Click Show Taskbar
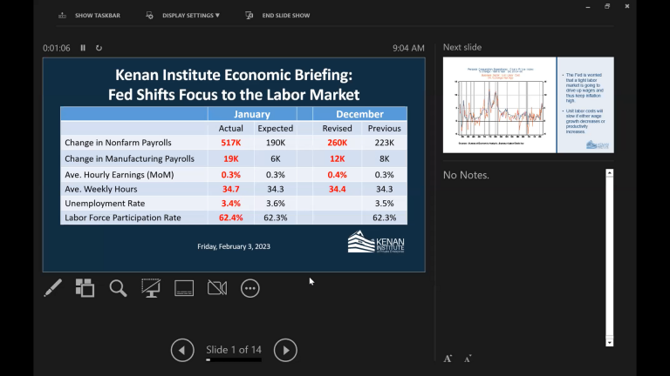The image size is (670, 376). (x=98, y=16)
